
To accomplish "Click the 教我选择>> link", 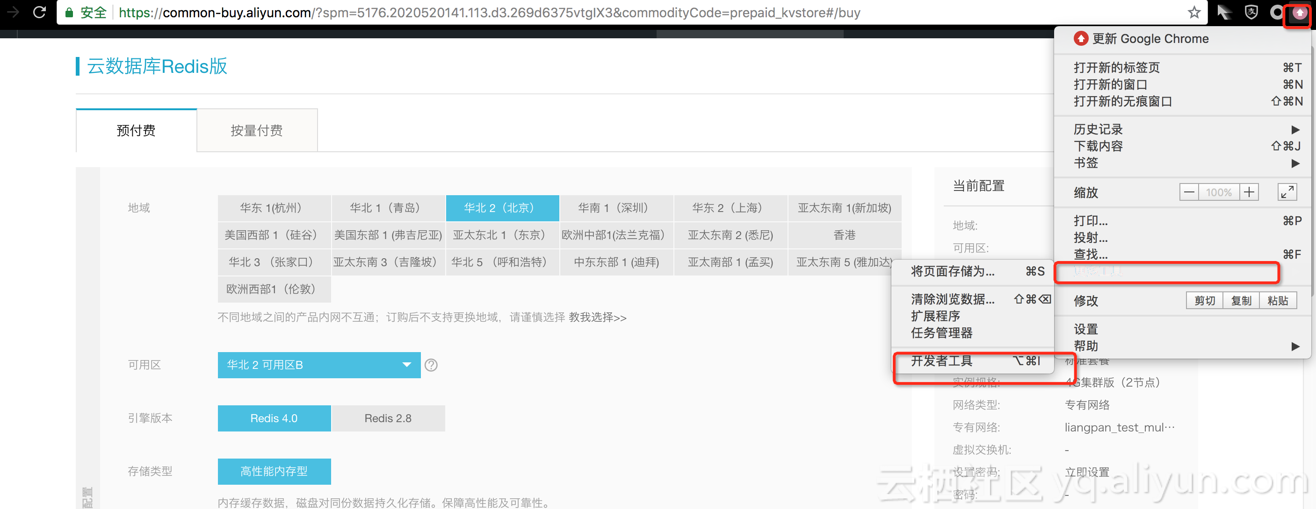I will click(597, 318).
